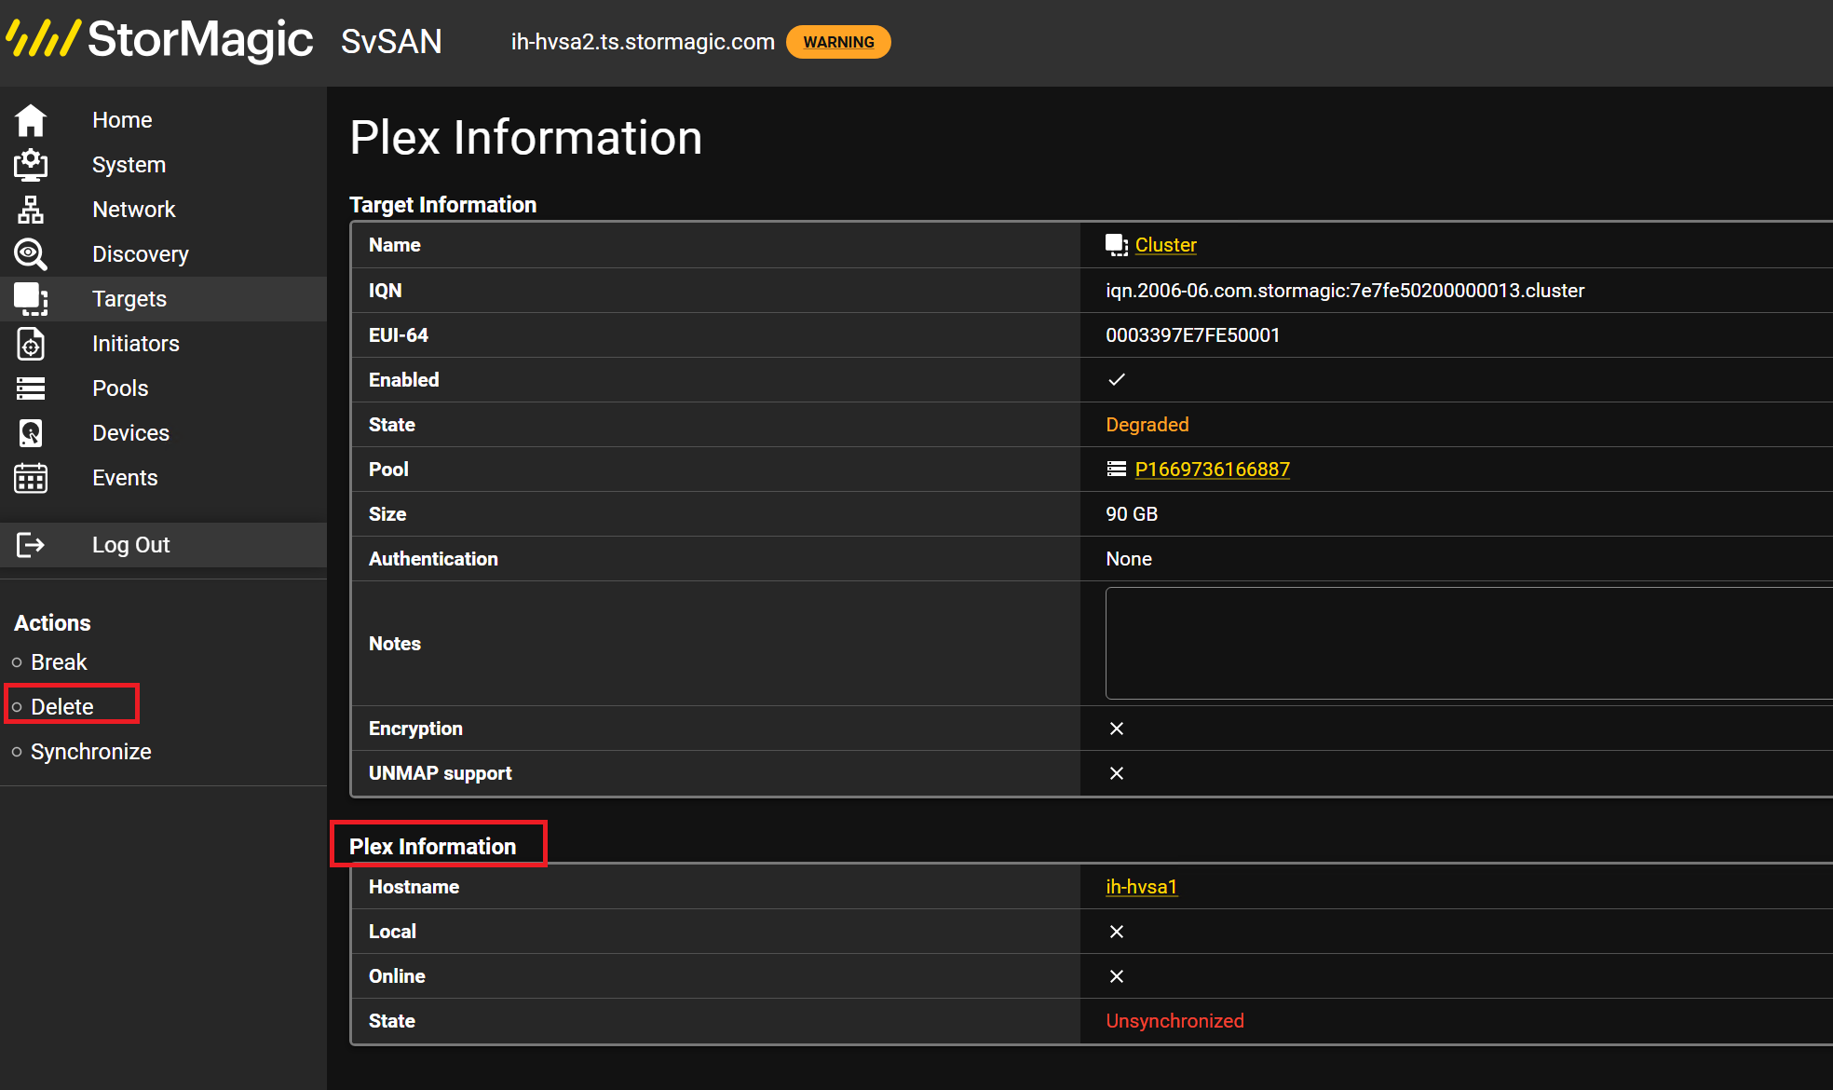Click the IQN value text

pos(1344,291)
